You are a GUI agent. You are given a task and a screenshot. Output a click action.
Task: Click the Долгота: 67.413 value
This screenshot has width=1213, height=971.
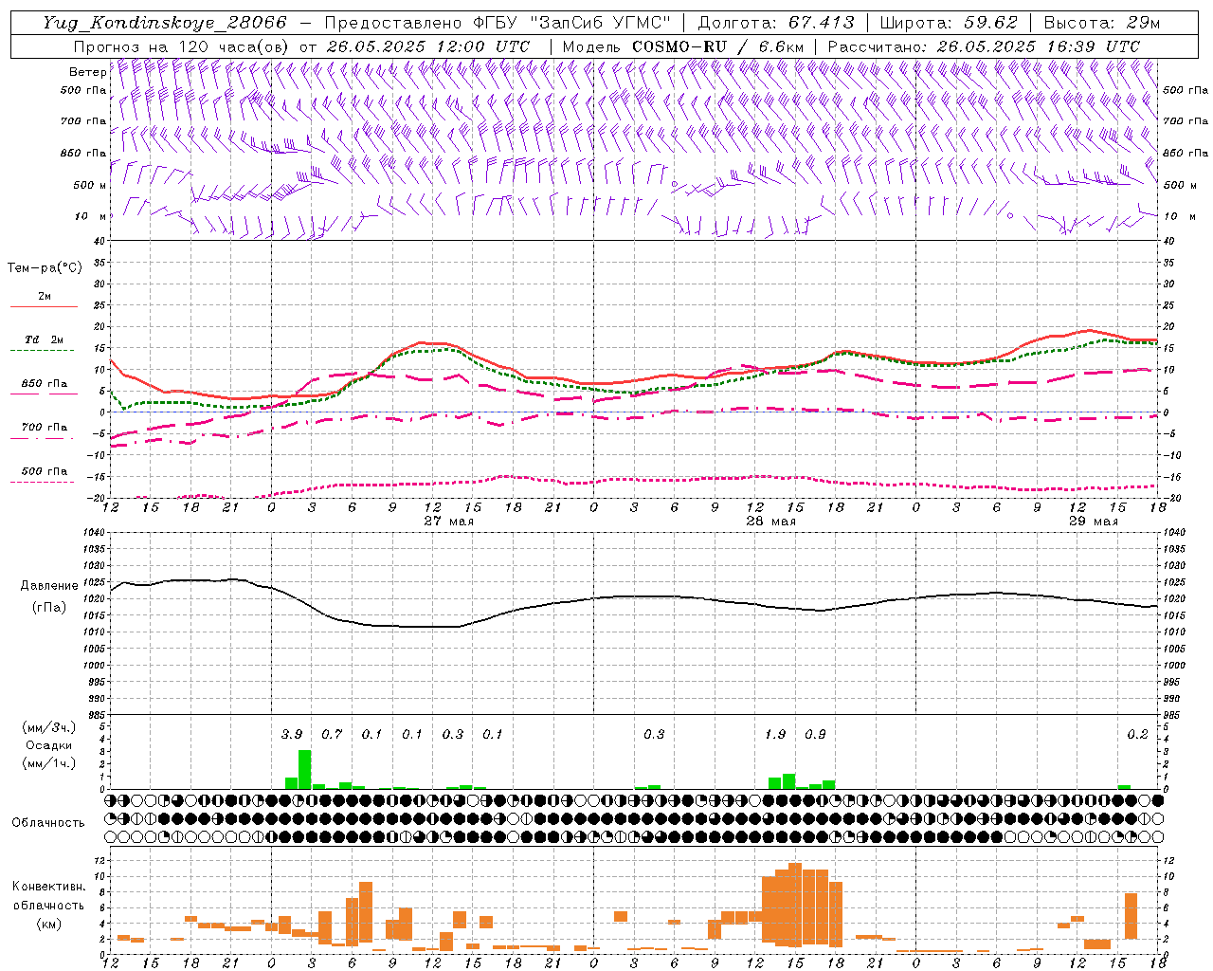(x=776, y=23)
